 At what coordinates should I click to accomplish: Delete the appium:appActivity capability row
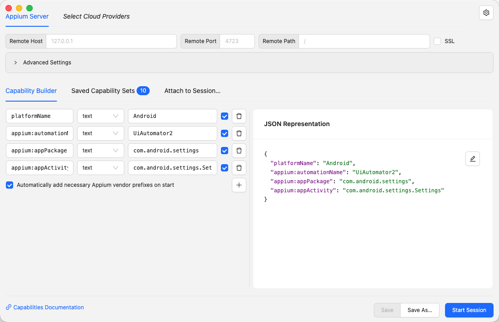tap(239, 168)
